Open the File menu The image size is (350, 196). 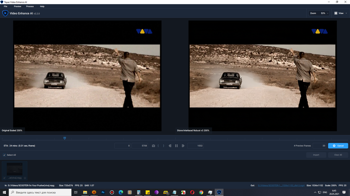[x=5, y=6]
